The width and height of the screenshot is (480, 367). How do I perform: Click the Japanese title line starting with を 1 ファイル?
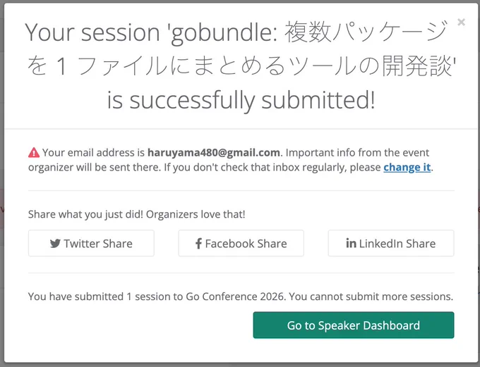241,66
